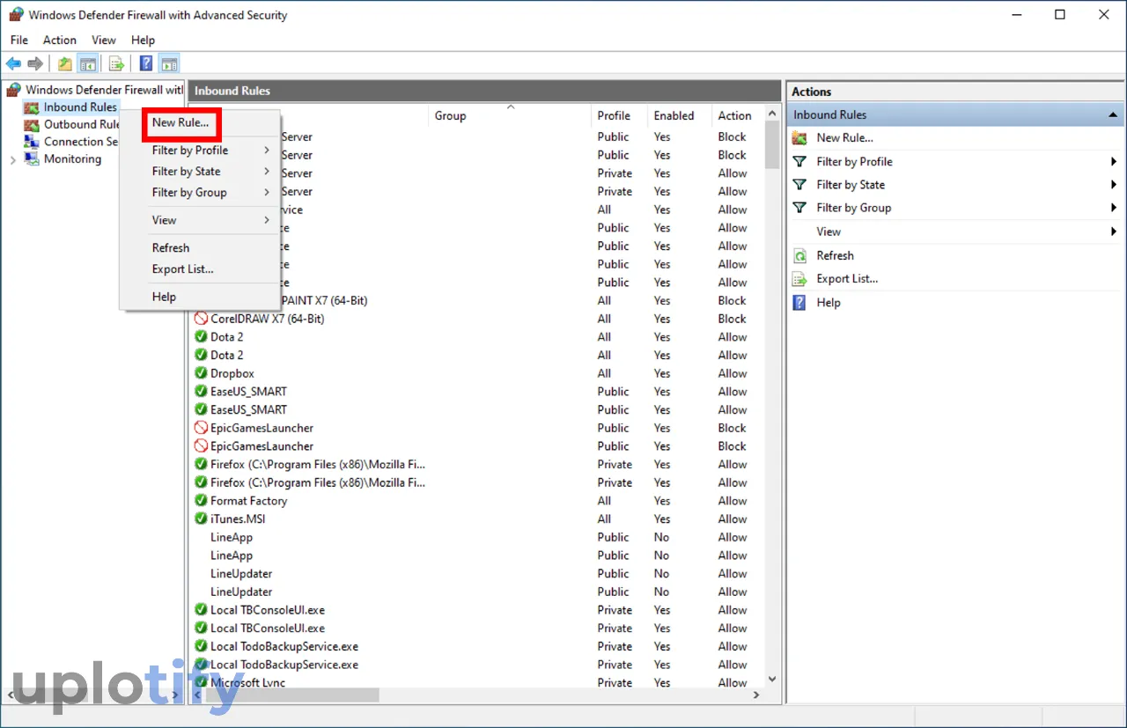Click the Help icon in Actions pane
The image size is (1127, 728).
coord(799,303)
